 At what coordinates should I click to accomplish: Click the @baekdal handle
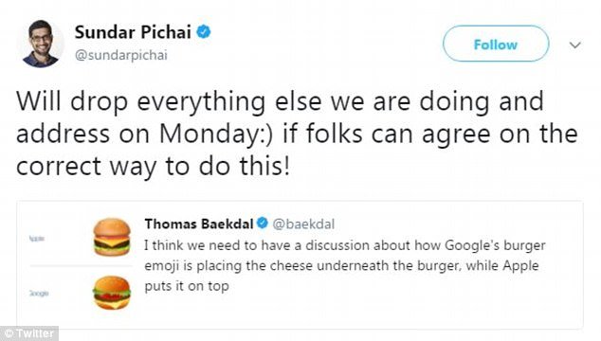[303, 224]
